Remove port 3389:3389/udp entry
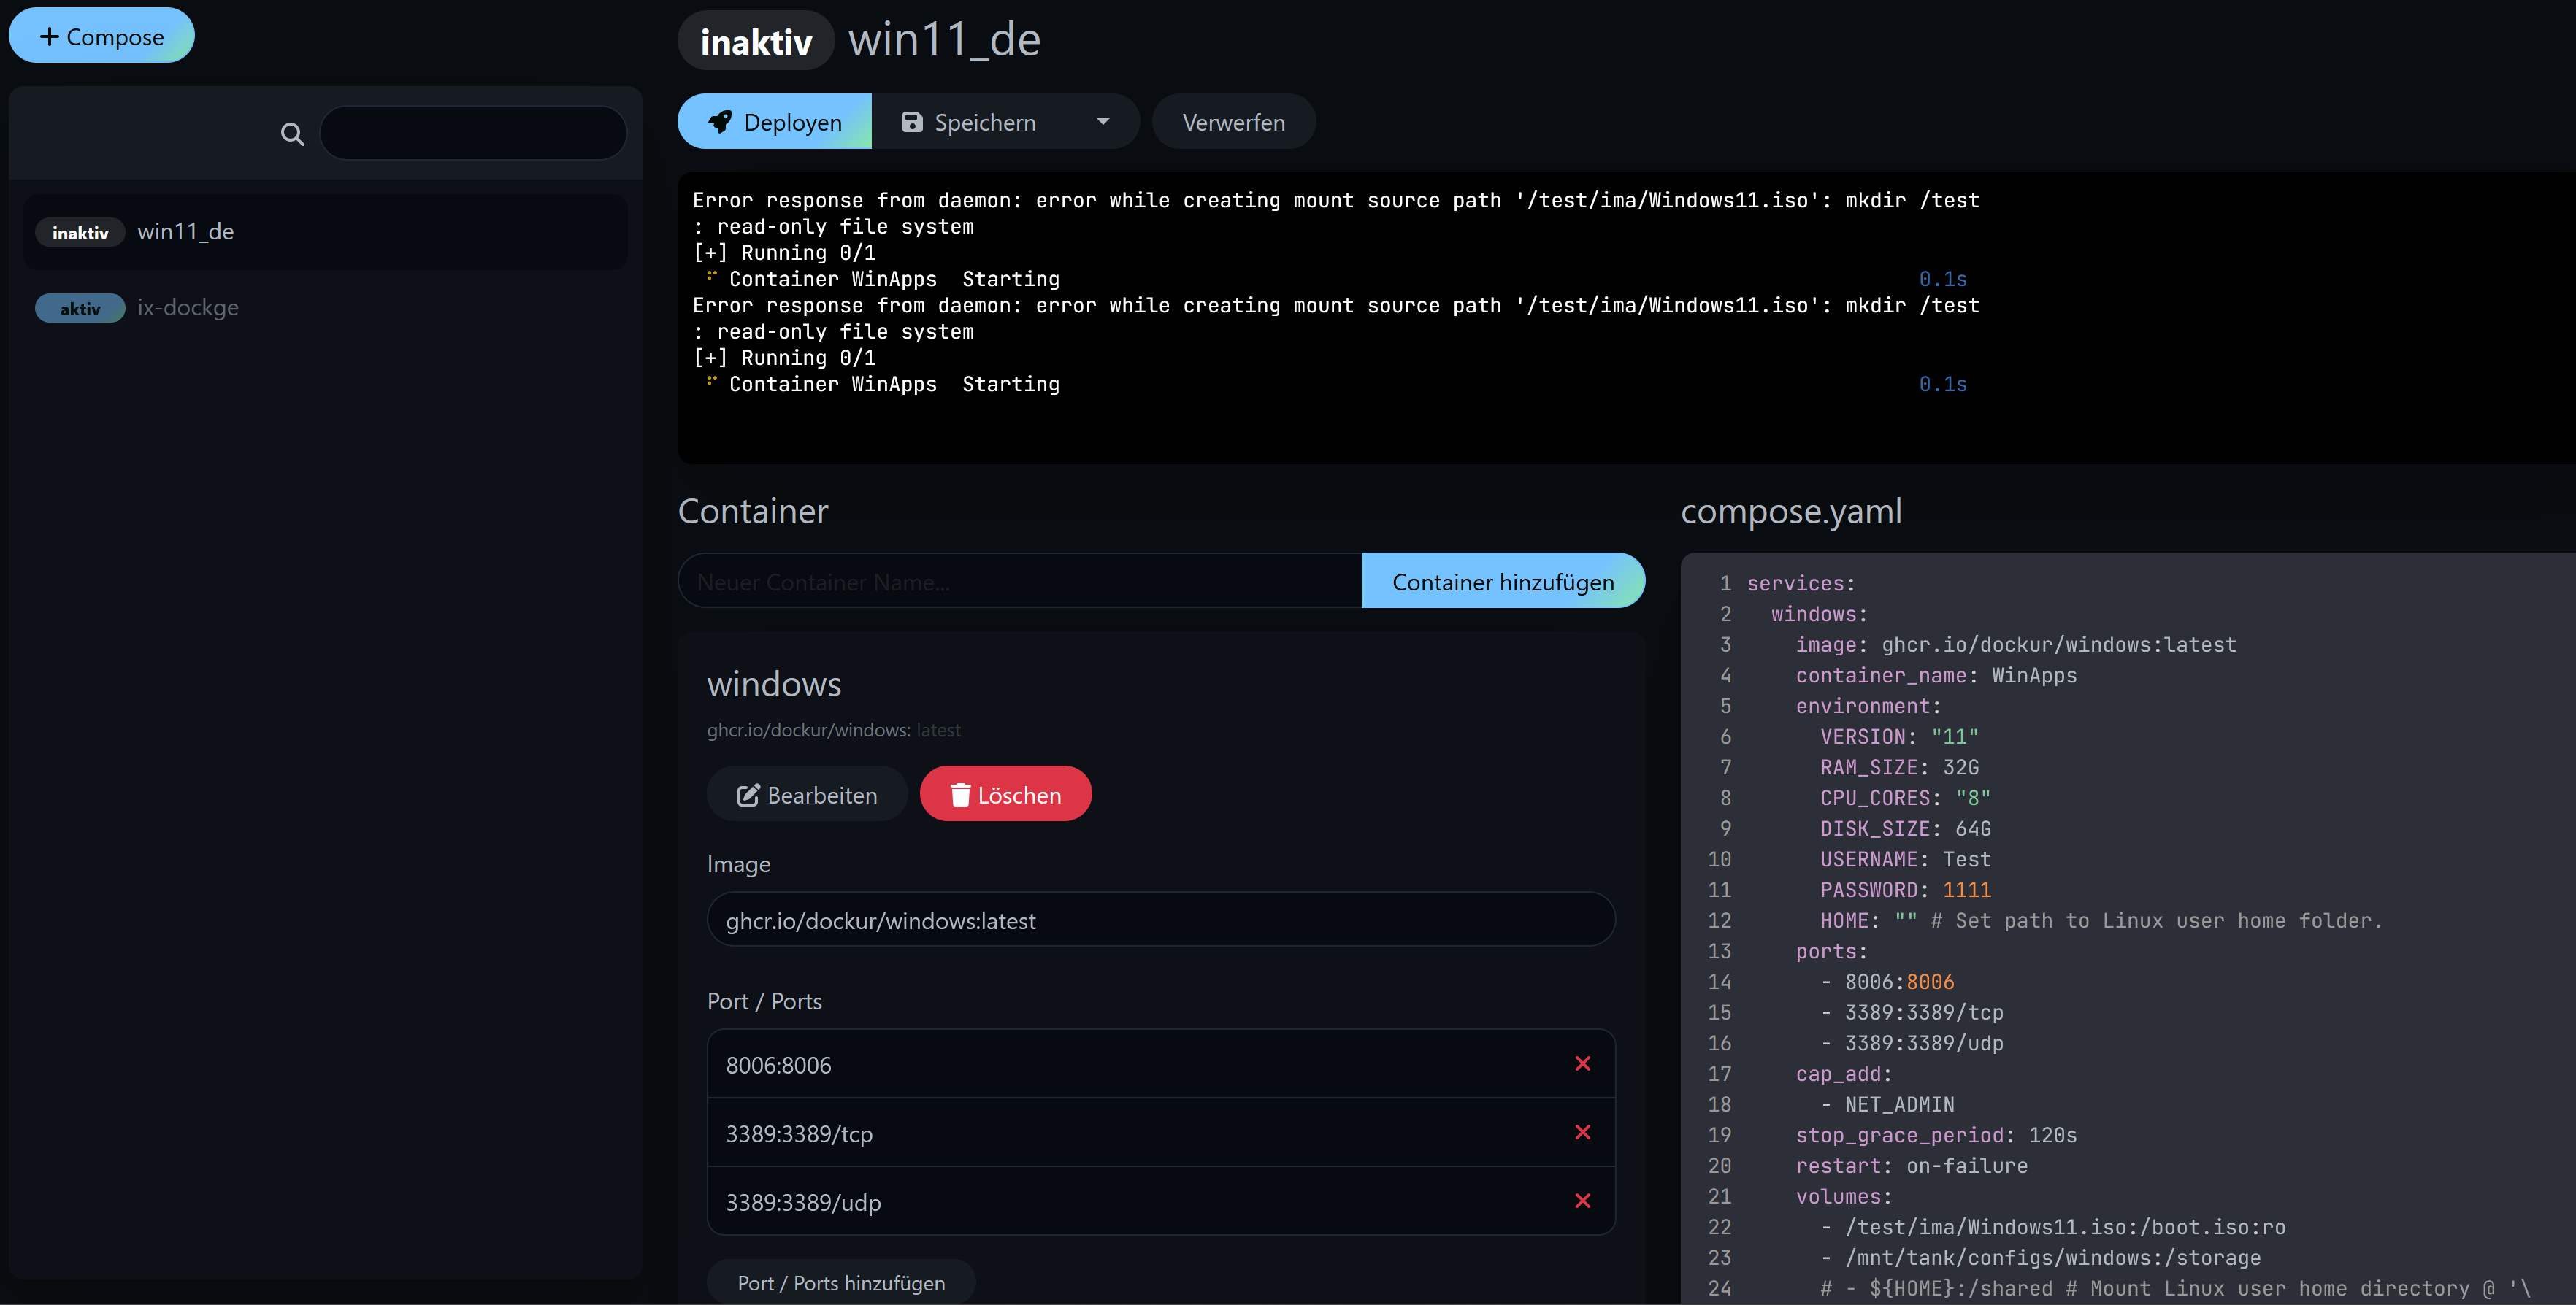The height and width of the screenshot is (1305, 2576). pos(1582,1201)
